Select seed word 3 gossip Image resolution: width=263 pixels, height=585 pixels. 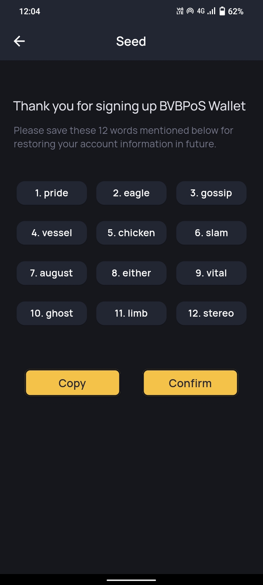coord(211,193)
